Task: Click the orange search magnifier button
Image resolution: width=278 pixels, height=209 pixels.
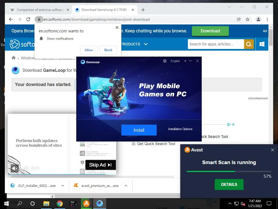Action: coord(249,44)
